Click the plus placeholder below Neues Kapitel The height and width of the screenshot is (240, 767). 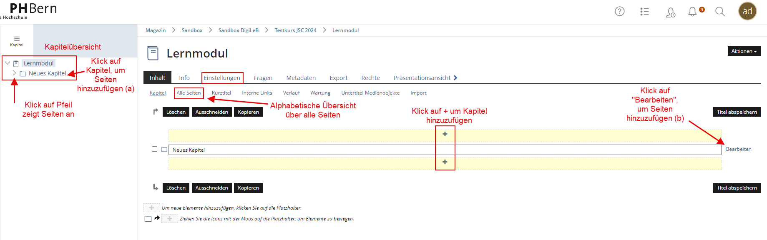click(x=445, y=162)
